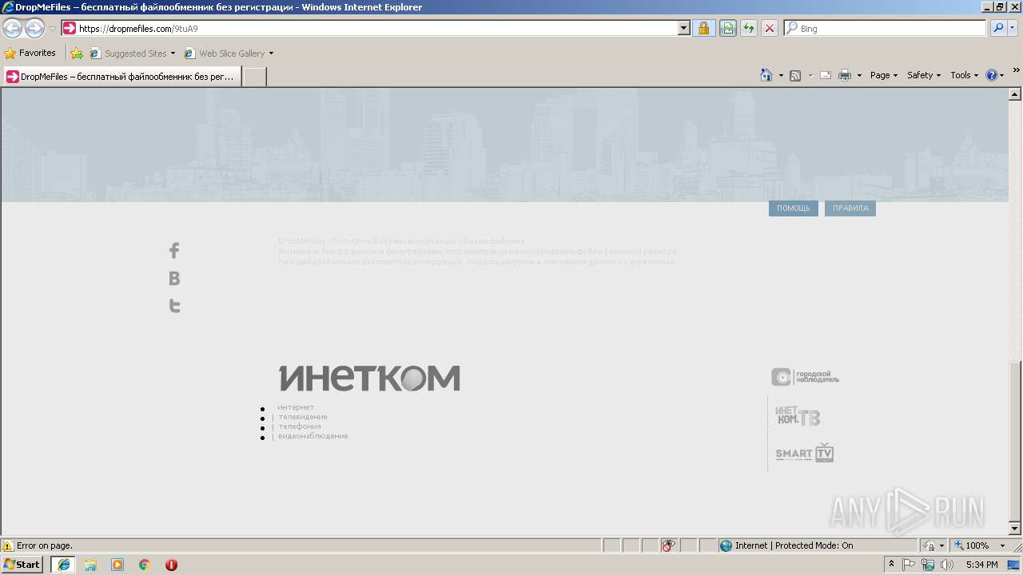
Task: Open the address bar dropdown arrow
Action: (683, 29)
